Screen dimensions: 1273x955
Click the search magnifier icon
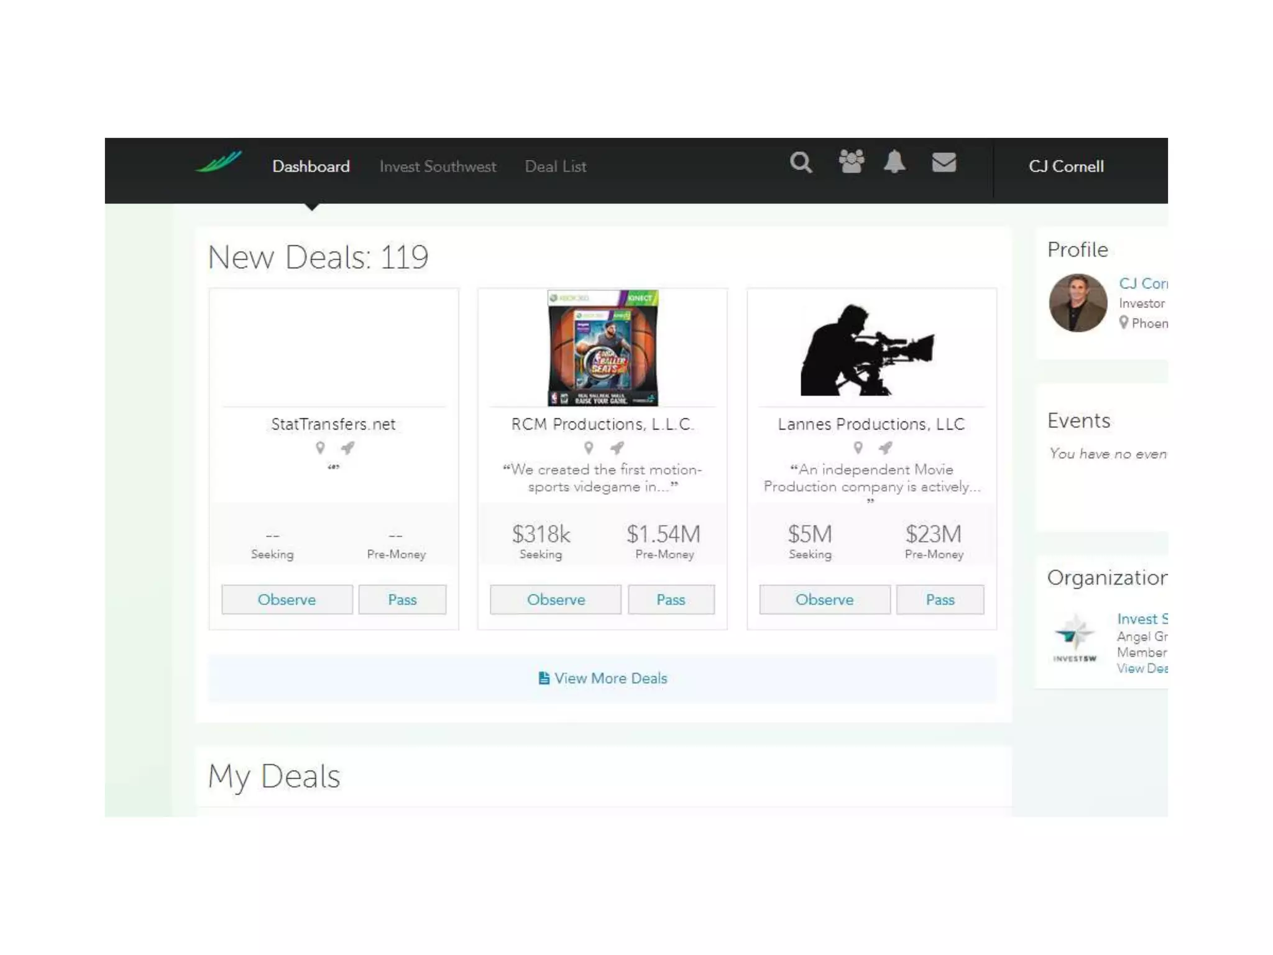[801, 163]
